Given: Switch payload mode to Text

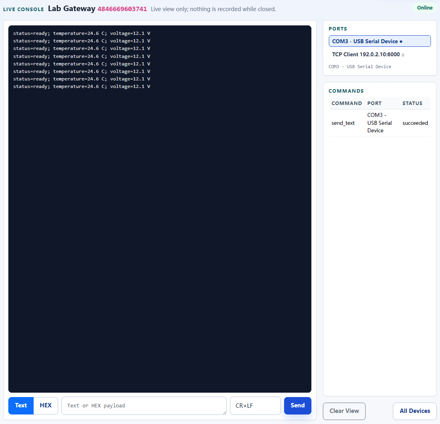Looking at the screenshot, I should tap(21, 405).
